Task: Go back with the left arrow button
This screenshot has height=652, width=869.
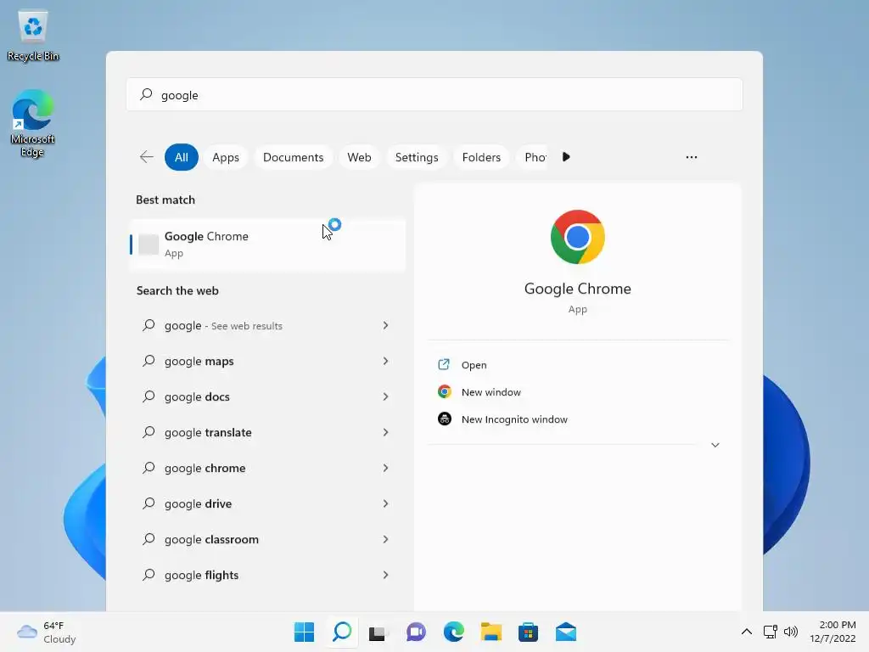Action: click(x=146, y=157)
